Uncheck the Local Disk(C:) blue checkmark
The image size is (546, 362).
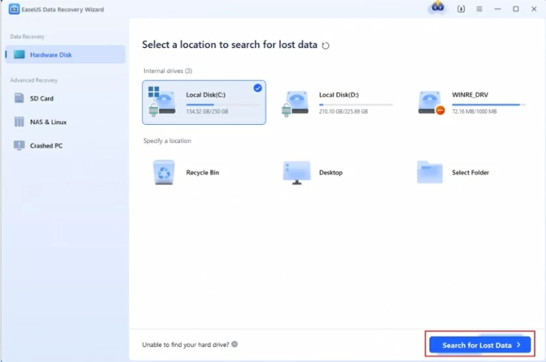point(257,88)
